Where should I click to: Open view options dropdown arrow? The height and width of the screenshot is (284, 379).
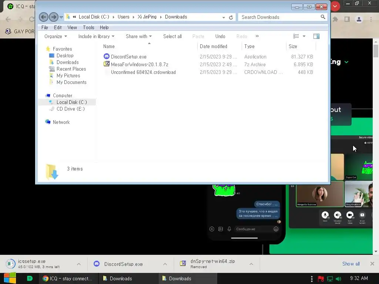304,36
